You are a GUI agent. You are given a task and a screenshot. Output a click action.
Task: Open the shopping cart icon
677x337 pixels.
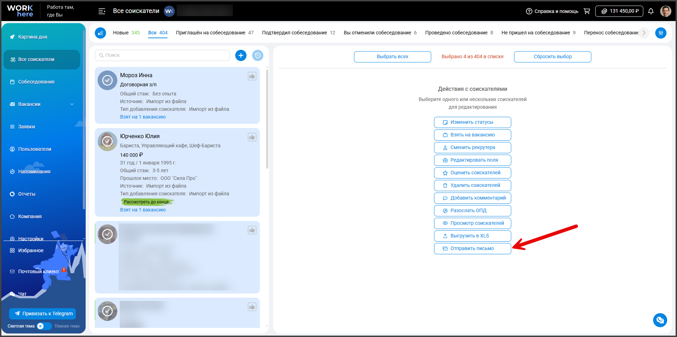(587, 11)
